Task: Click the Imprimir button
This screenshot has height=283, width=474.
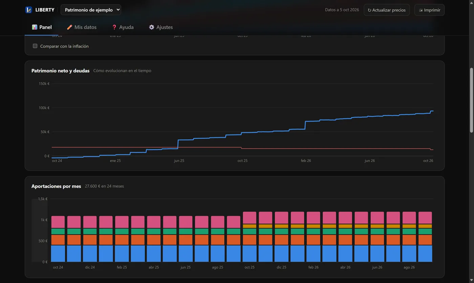Action: [429, 10]
